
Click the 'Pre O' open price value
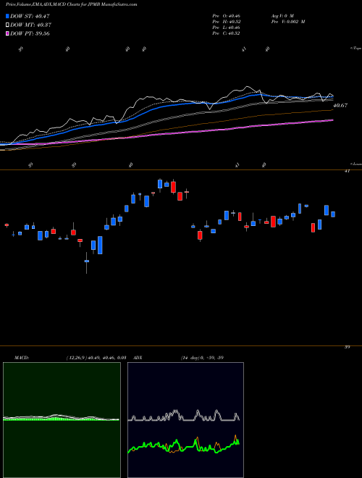pos(226,15)
